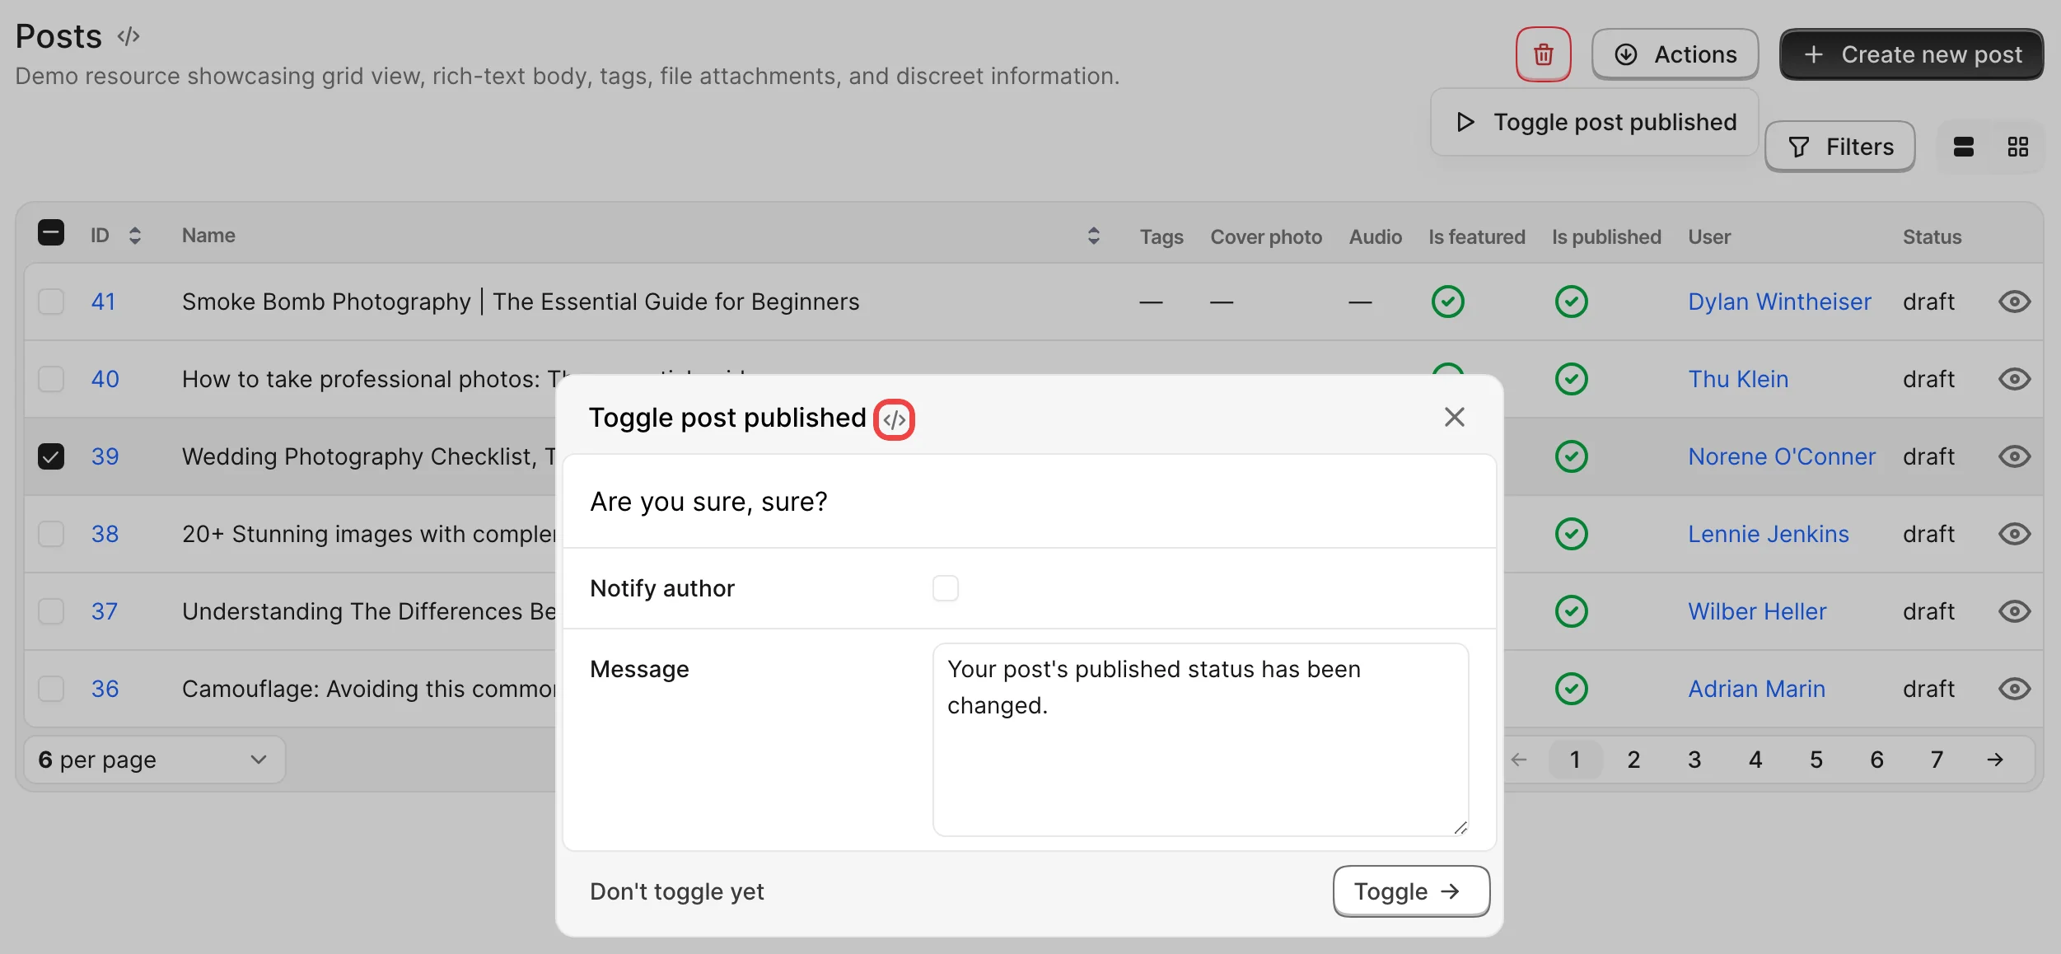
Task: Go to pagination page 4
Action: point(1755,760)
